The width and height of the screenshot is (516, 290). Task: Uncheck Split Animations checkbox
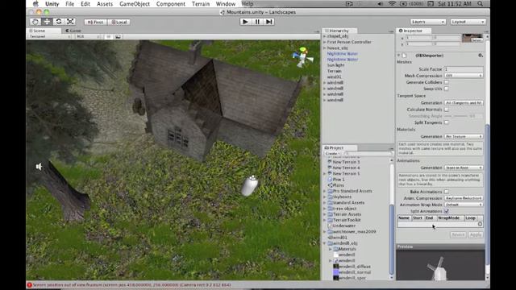[447, 211]
